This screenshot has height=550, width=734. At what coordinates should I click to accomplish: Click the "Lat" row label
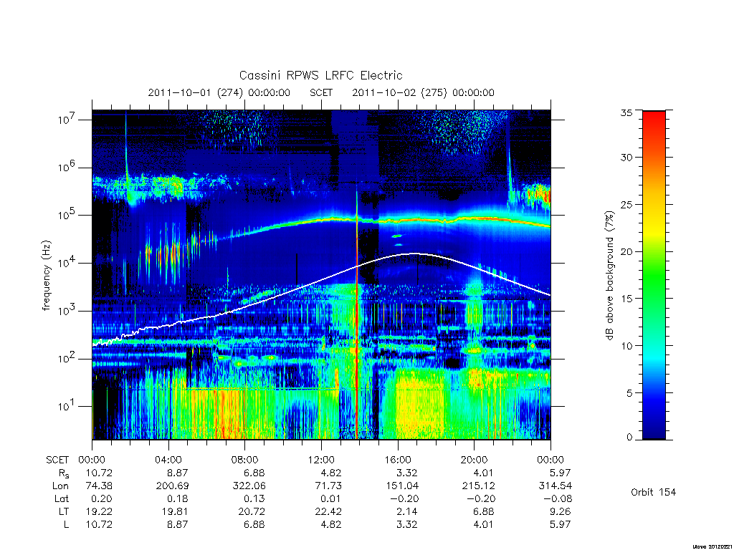62,498
